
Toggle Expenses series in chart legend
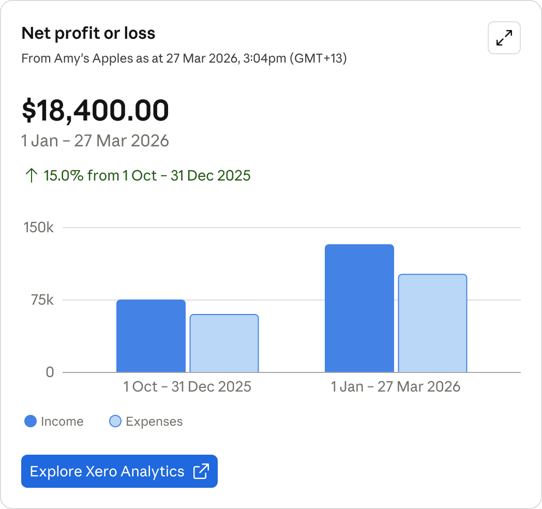pyautogui.click(x=146, y=421)
